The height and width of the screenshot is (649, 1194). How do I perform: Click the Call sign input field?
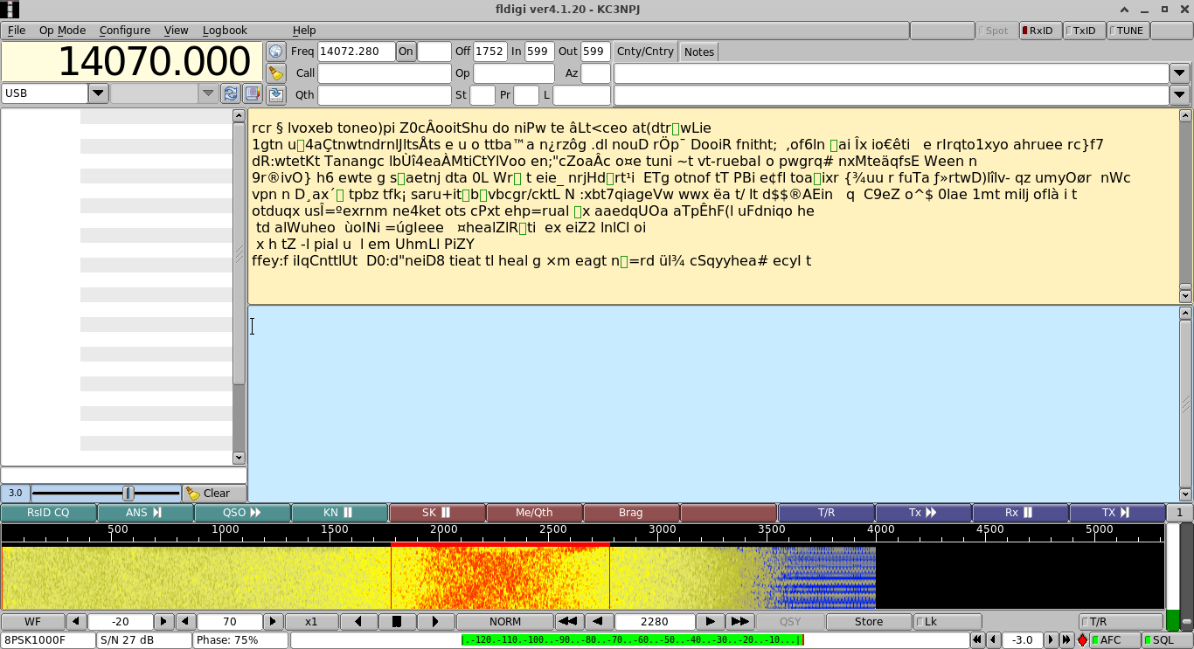tap(384, 73)
